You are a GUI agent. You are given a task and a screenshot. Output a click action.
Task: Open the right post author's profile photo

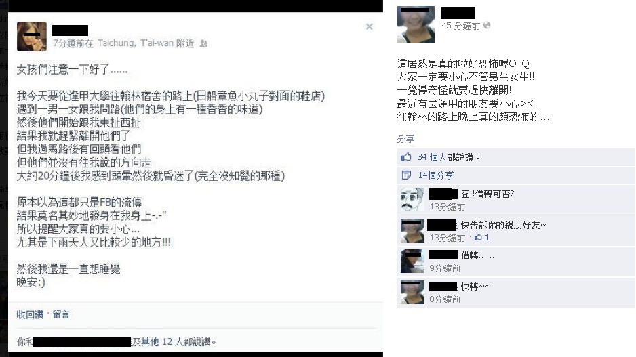tap(416, 24)
